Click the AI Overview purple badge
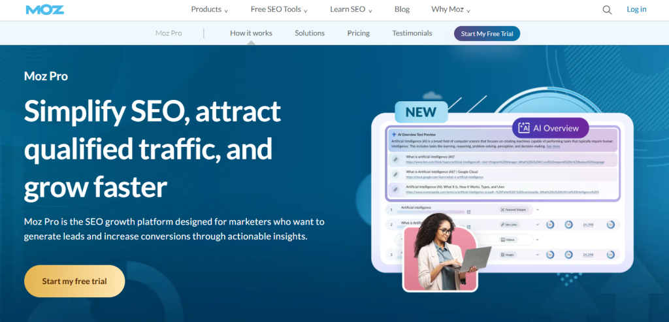The height and width of the screenshot is (322, 669). tap(550, 128)
